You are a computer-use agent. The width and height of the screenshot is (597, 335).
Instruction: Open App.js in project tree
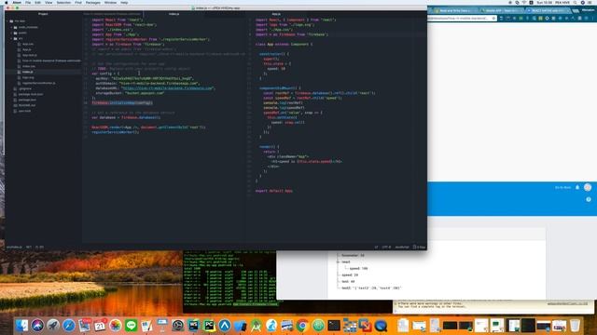[x=27, y=49]
